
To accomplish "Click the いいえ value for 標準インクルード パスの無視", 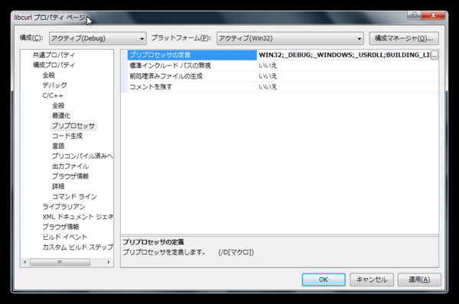I will pyautogui.click(x=348, y=66).
